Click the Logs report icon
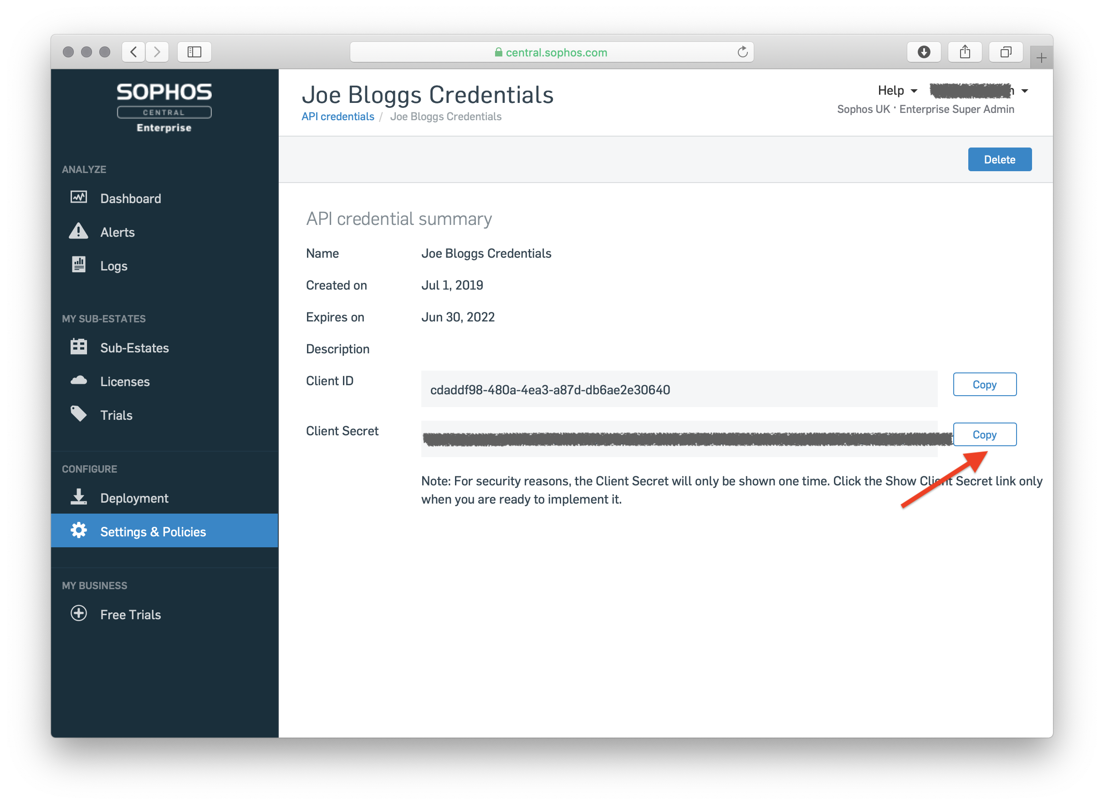This screenshot has height=805, width=1104. (x=78, y=265)
